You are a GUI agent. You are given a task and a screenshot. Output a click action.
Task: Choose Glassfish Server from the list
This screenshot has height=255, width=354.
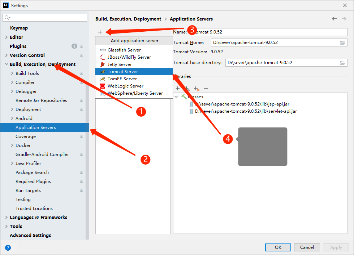134,50
